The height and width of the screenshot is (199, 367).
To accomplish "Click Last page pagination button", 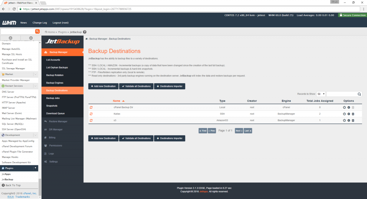I will click(248, 131).
